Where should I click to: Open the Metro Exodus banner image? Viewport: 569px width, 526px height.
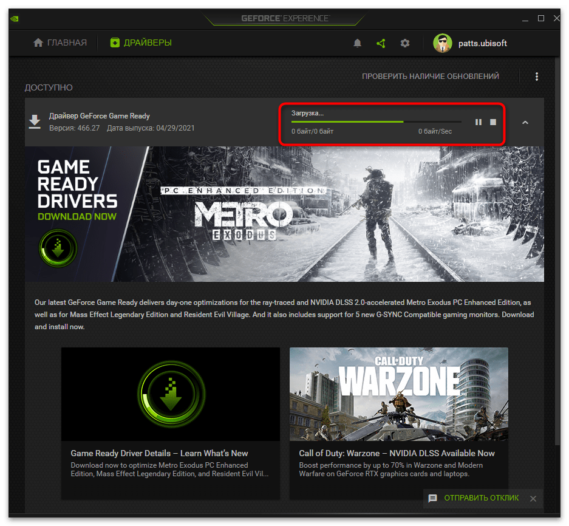[284, 214]
